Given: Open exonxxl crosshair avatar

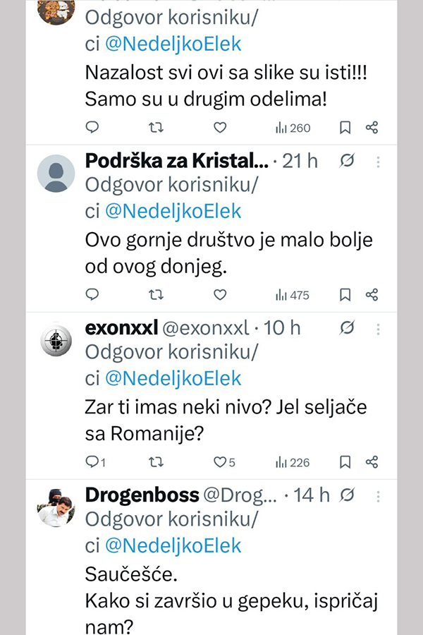Looking at the screenshot, I should [56, 340].
